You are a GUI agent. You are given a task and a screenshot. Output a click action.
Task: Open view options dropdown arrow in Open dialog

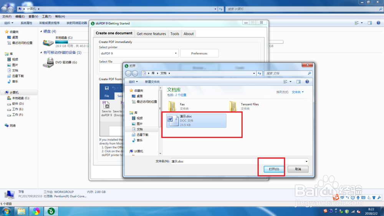pos(290,82)
